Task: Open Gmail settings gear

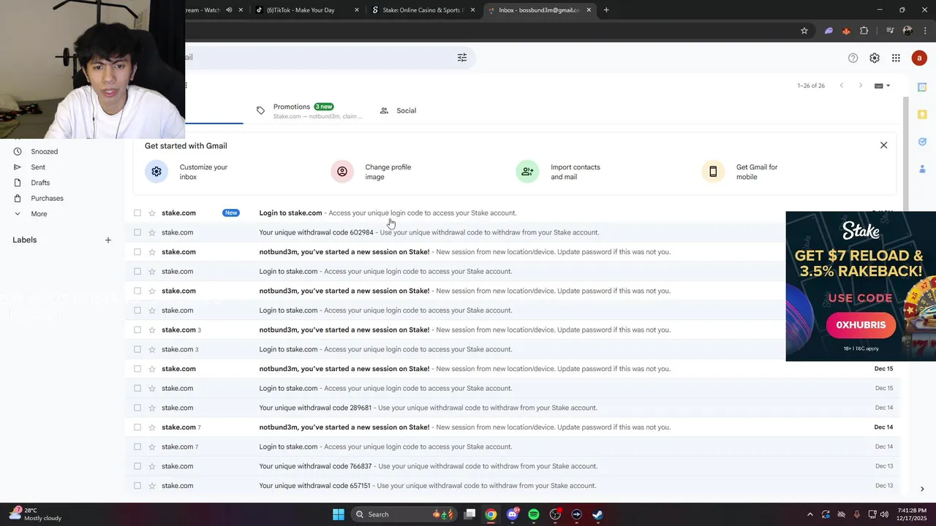Action: pos(875,58)
